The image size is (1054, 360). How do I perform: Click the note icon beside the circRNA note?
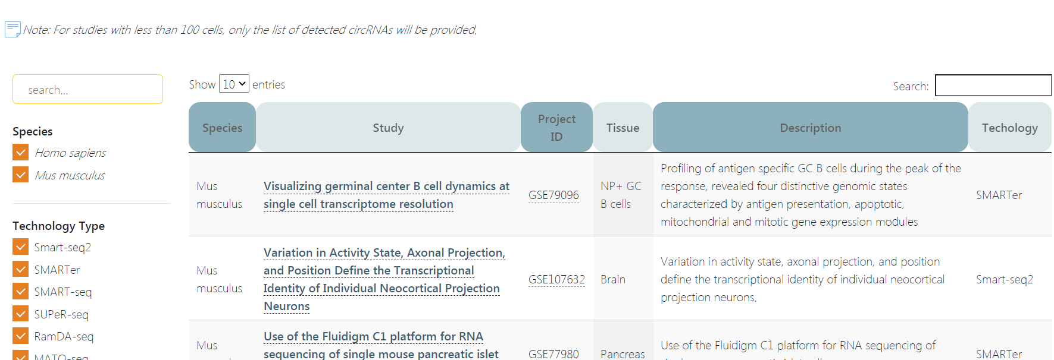pyautogui.click(x=12, y=29)
